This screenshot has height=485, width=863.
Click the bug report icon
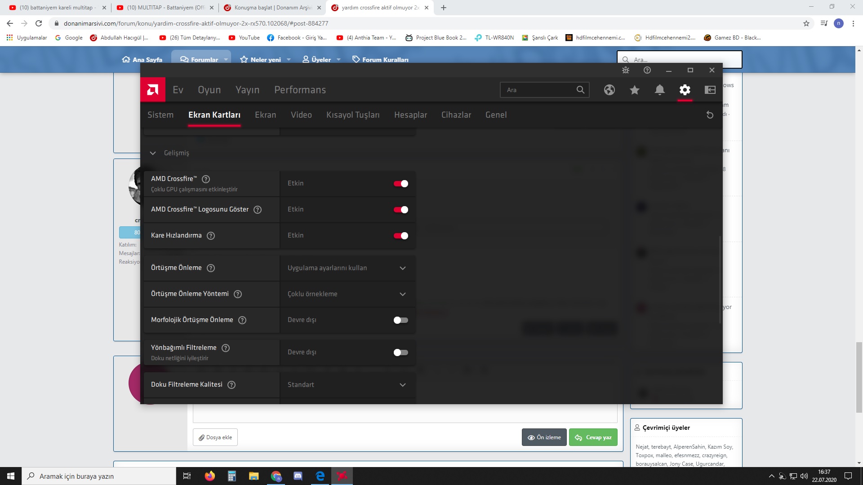pos(625,70)
